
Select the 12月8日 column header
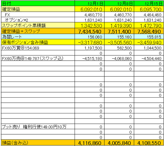click(125, 4)
